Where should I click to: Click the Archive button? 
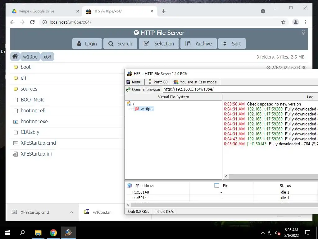198,44
